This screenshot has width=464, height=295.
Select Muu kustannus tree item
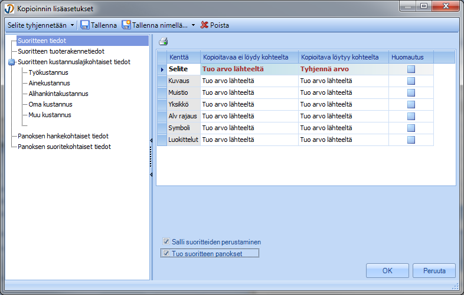point(50,115)
